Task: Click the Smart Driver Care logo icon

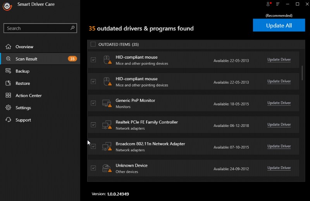Action: (7, 6)
